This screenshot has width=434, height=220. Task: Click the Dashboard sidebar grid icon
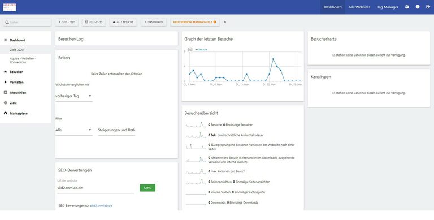pyautogui.click(x=5, y=40)
